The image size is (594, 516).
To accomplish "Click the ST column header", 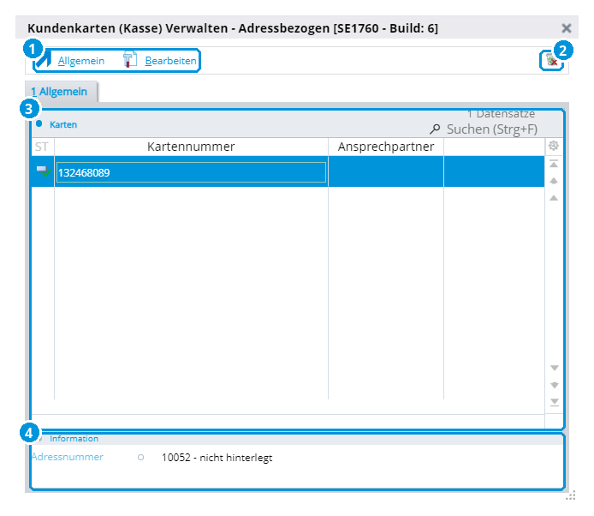I will pos(42,147).
